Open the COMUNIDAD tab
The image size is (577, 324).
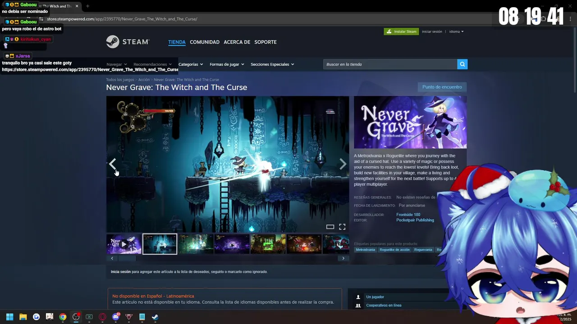(205, 42)
